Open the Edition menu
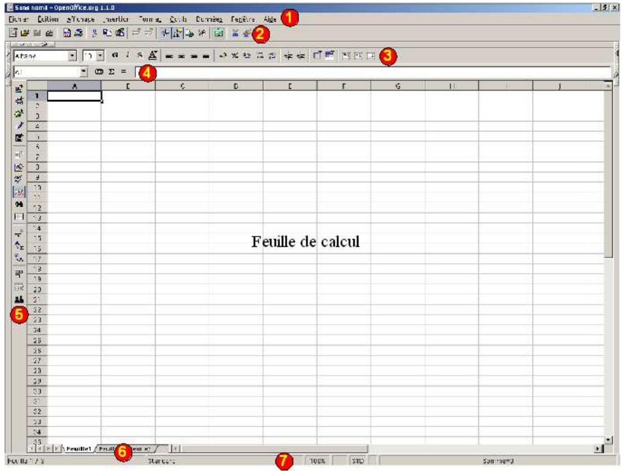Viewport: 622px width, 471px height. click(x=48, y=19)
